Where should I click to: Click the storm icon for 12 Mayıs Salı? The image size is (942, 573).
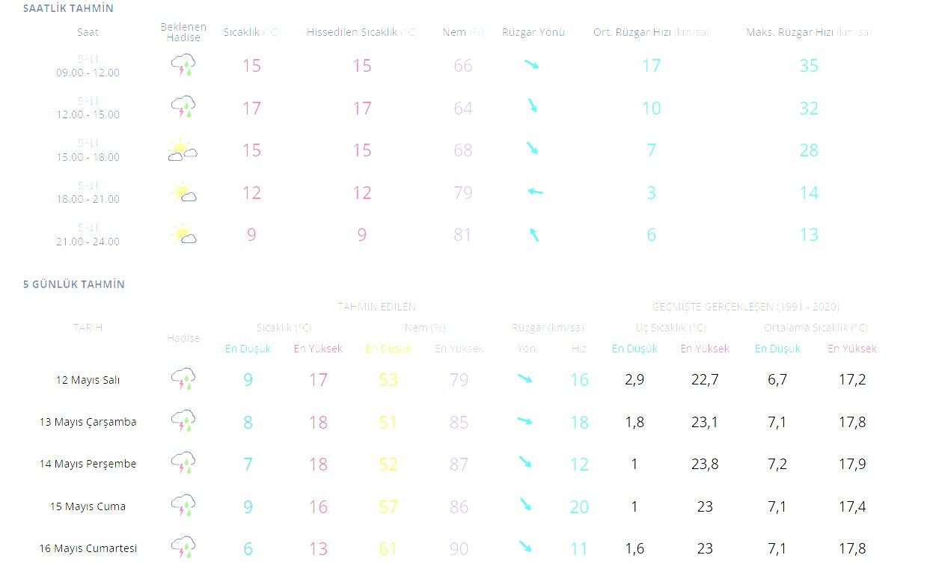point(183,379)
